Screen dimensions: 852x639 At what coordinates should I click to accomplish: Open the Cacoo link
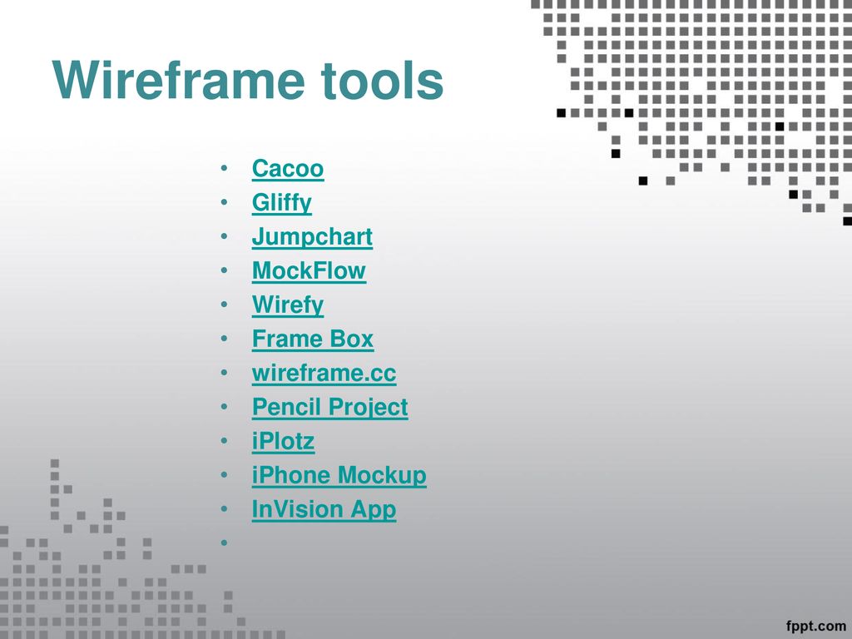click(x=287, y=169)
